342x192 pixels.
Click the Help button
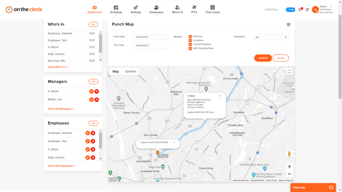click(x=290, y=10)
